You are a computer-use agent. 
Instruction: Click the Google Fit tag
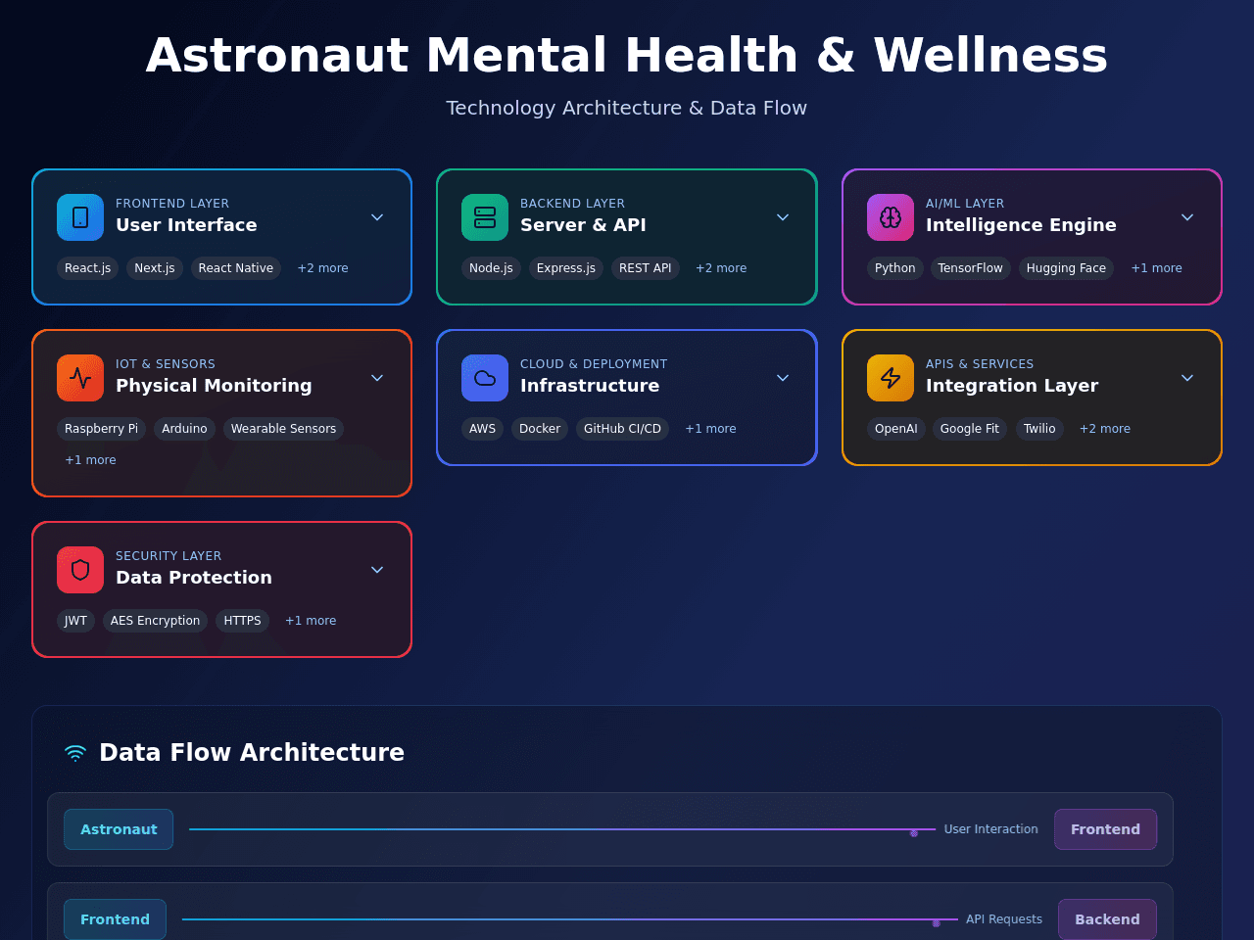point(970,429)
